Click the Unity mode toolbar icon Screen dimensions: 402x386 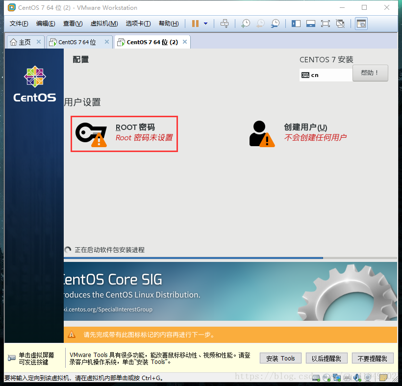tap(340, 24)
